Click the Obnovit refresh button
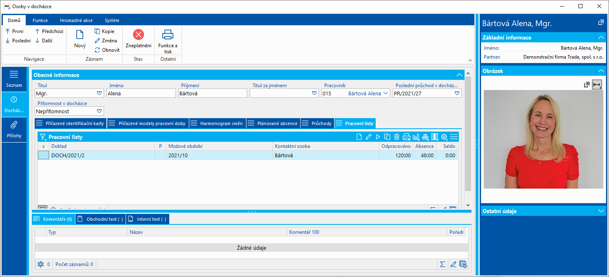 tap(107, 50)
